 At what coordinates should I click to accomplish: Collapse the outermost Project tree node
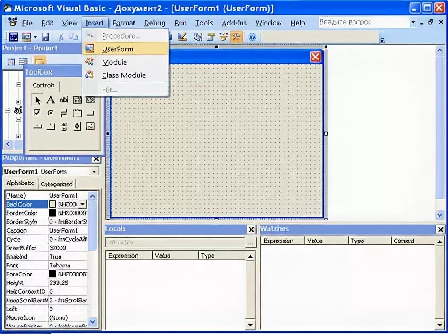point(8,111)
